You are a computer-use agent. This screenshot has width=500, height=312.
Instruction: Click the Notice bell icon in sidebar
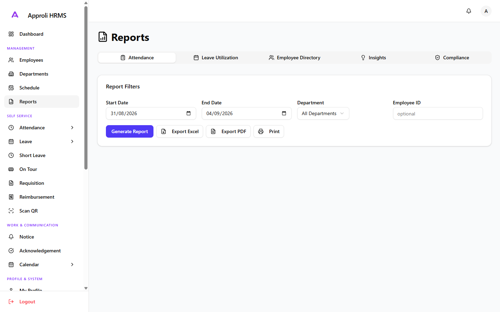[11, 237]
